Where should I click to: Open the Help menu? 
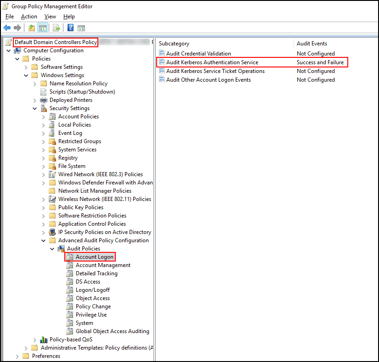(x=69, y=17)
